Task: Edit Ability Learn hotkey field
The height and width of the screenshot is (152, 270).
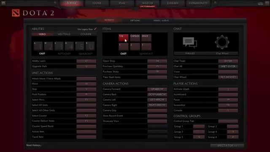Action: [x=86, y=61]
